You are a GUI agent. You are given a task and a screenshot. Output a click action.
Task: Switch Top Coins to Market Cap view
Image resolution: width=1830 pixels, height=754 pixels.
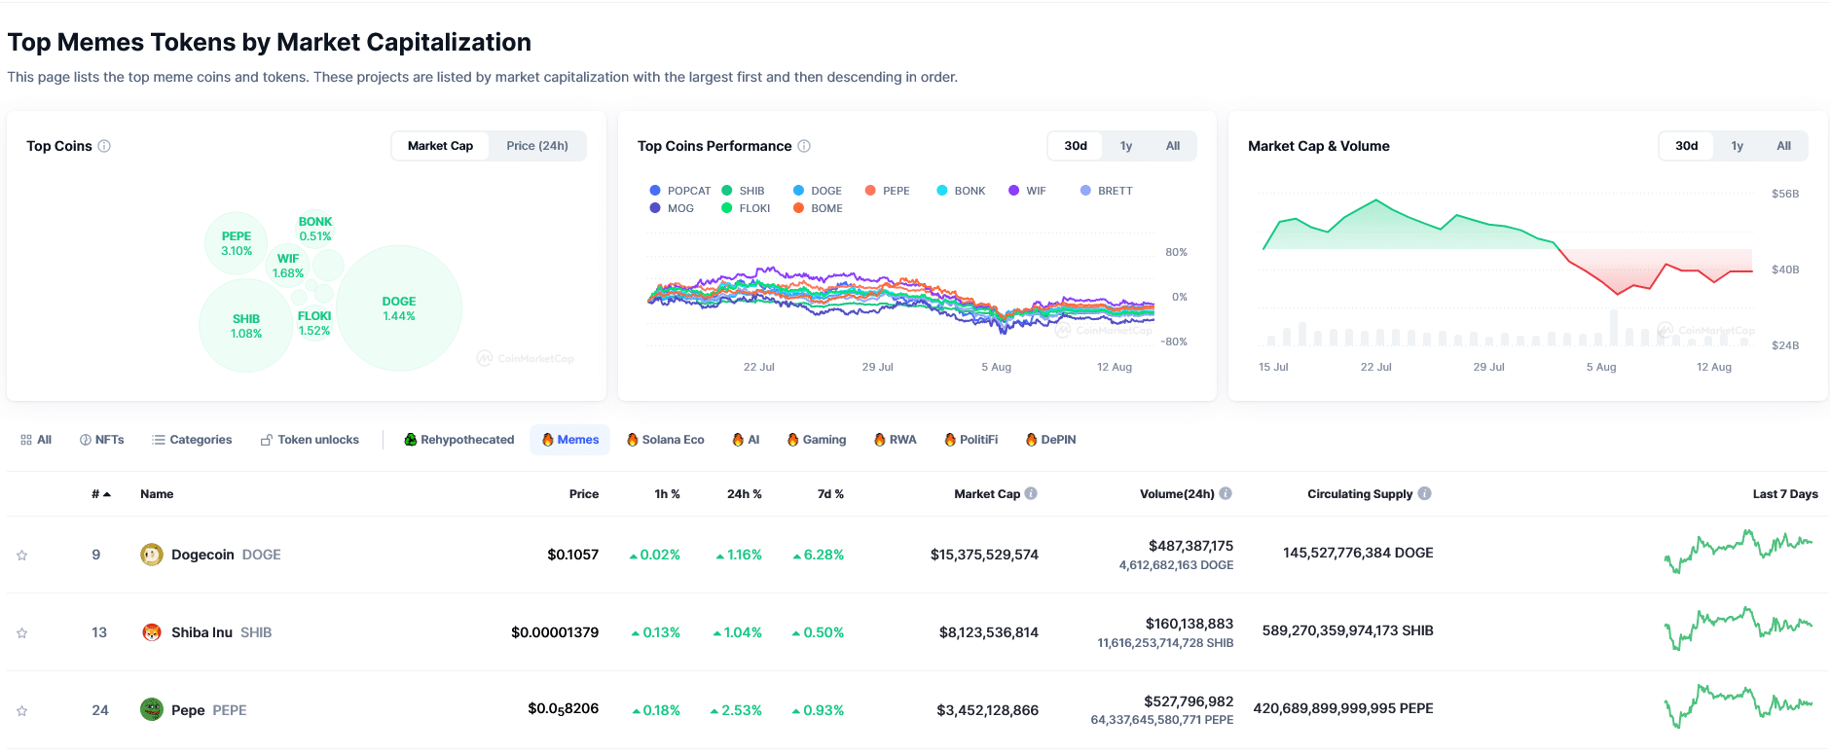coord(441,146)
